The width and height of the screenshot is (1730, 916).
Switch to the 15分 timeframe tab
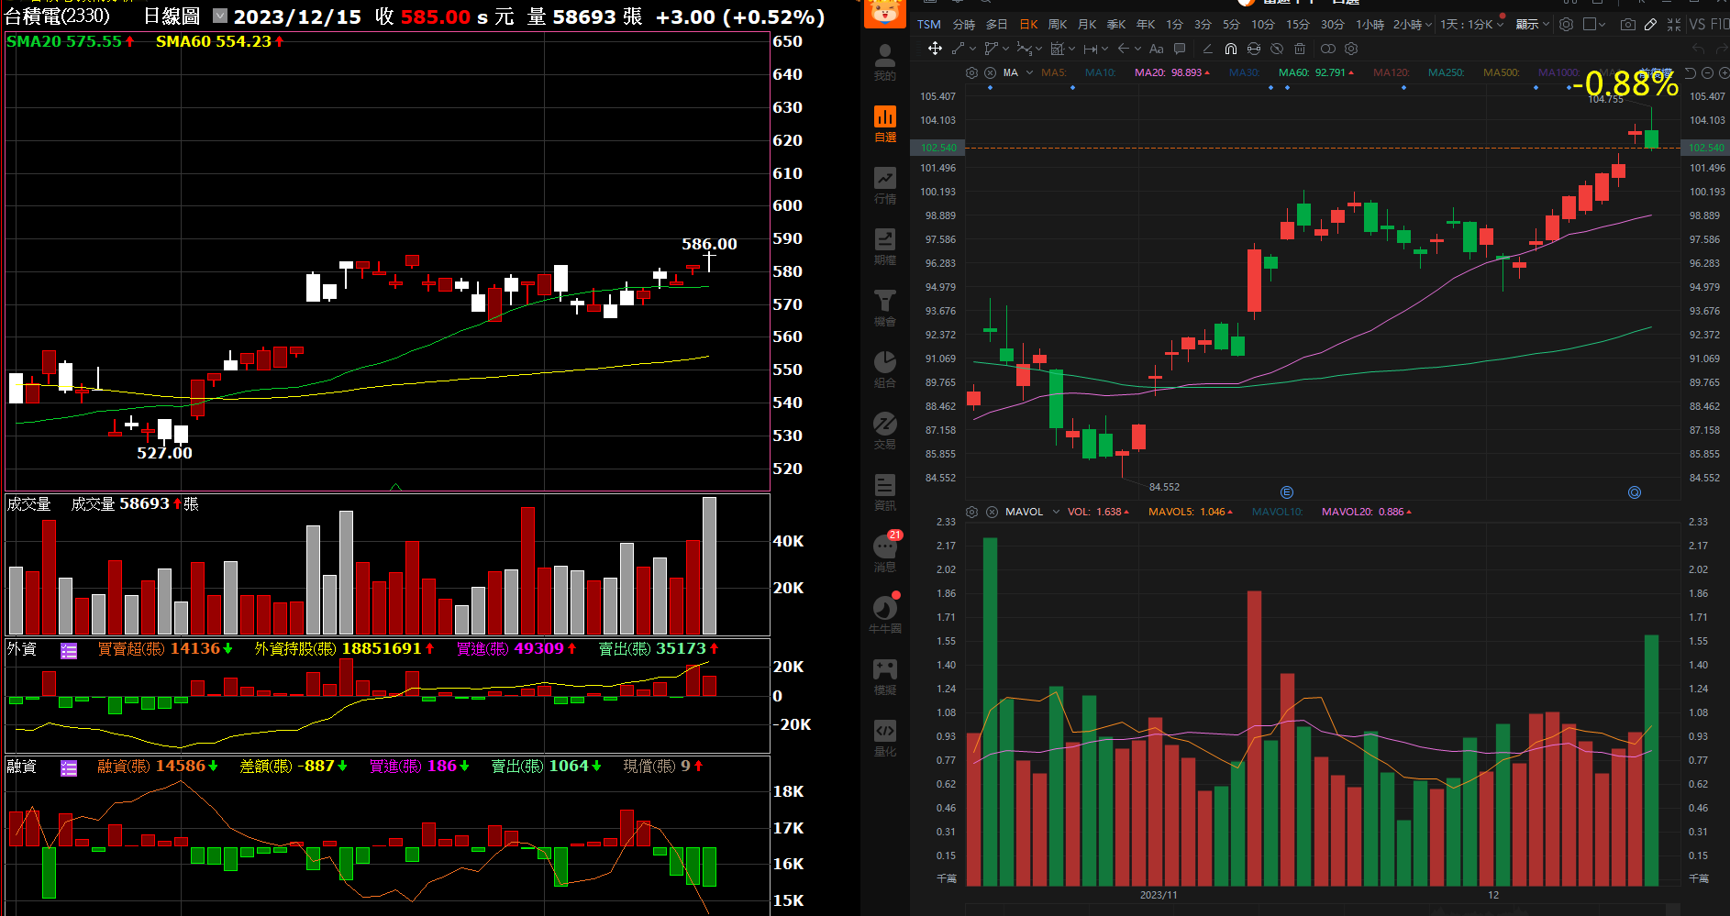pyautogui.click(x=1297, y=25)
